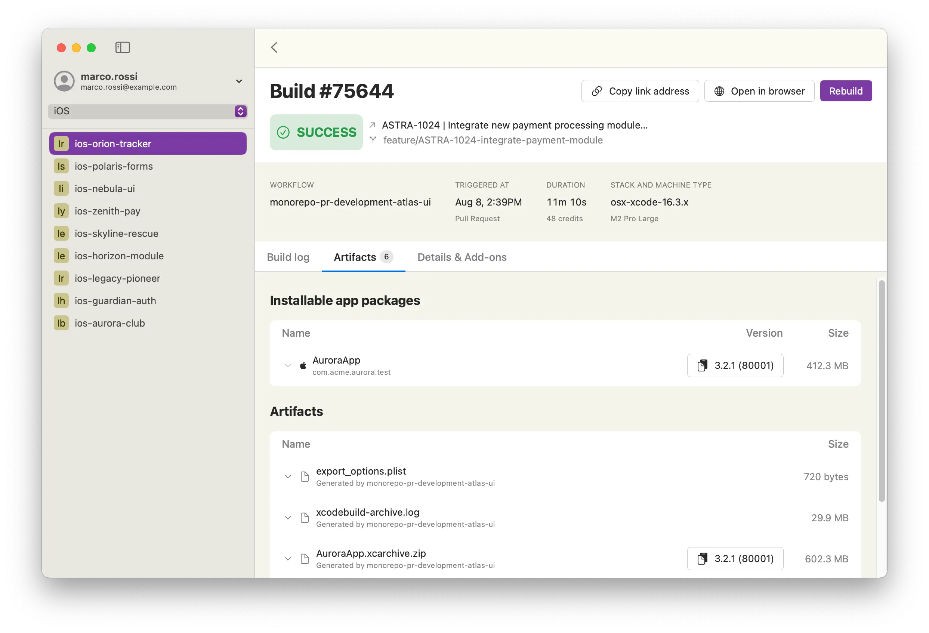The width and height of the screenshot is (929, 633).
Task: Click the file icon for AuroraApp.xcarchive.zip
Action: pyautogui.click(x=305, y=559)
